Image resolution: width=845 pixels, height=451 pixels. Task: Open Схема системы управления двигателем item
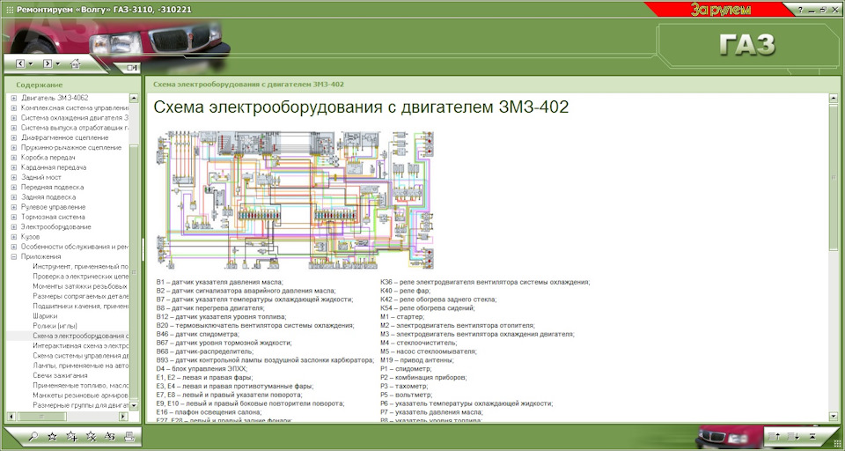81,356
